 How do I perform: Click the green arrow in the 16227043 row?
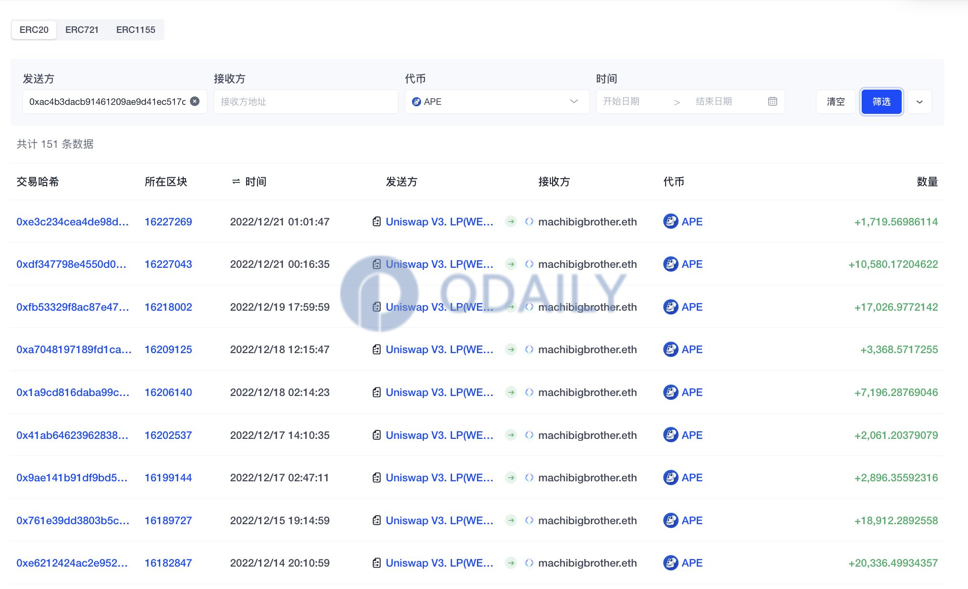[511, 264]
